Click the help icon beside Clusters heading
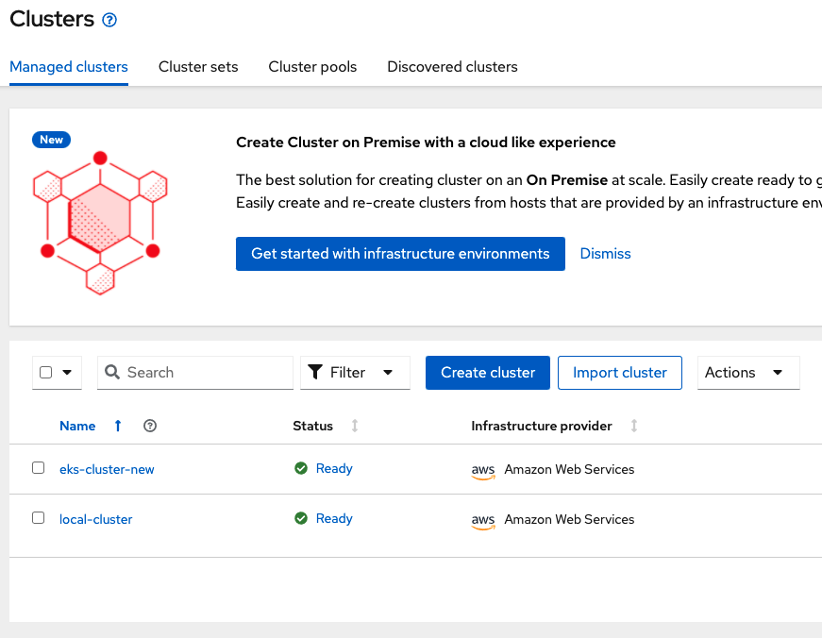The height and width of the screenshot is (638, 822). point(109,18)
